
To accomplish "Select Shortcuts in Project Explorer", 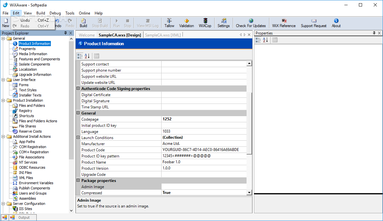I will (x=26, y=116).
